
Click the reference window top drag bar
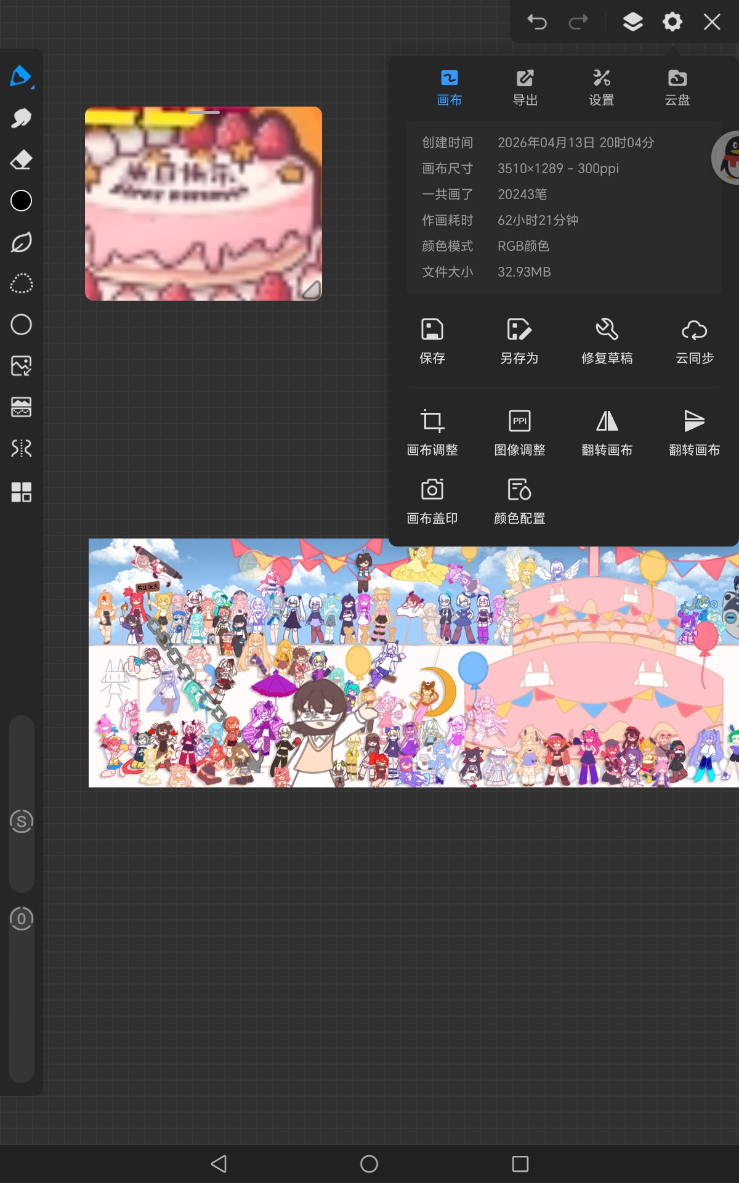click(203, 113)
